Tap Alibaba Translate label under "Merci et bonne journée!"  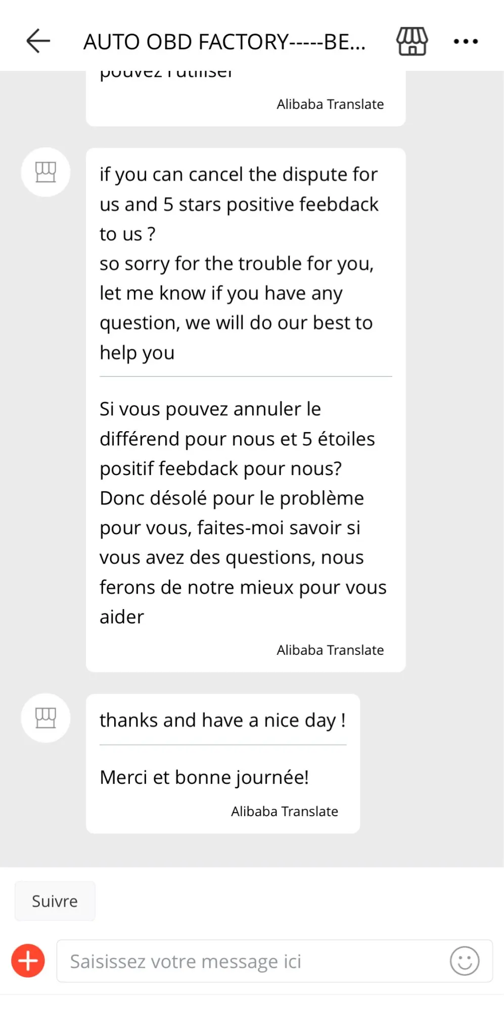click(x=285, y=811)
